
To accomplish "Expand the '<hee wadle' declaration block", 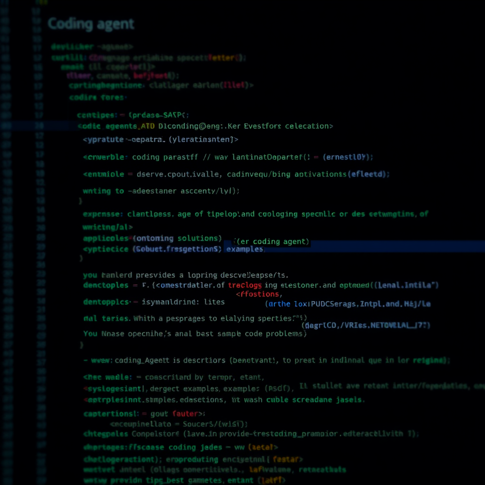I will click(x=100, y=377).
